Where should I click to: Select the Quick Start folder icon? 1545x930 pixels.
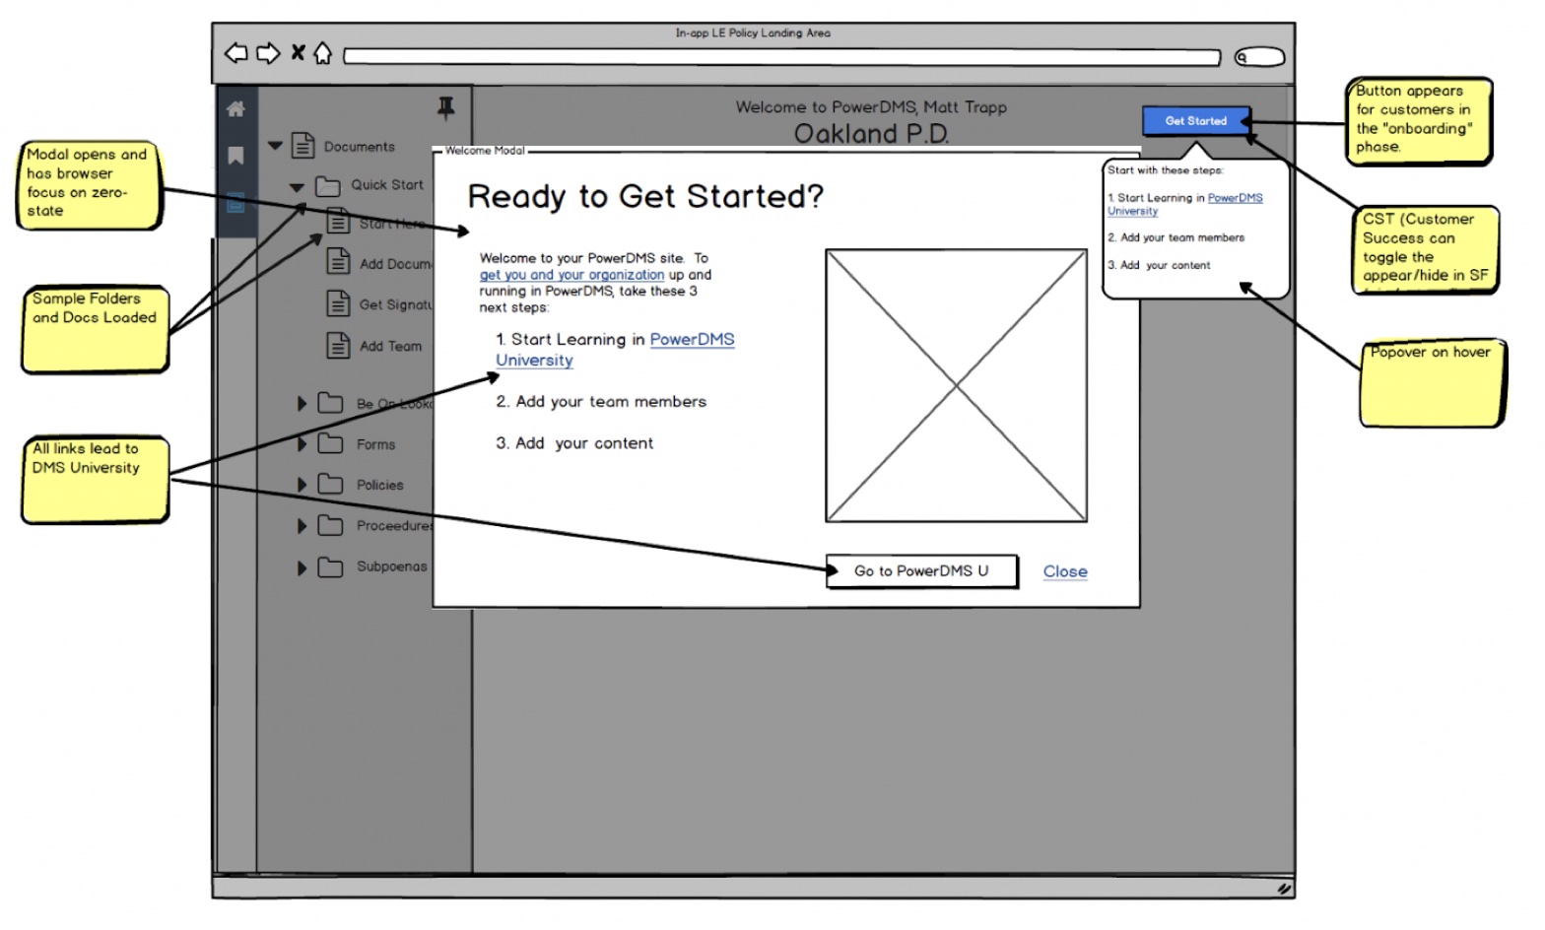[x=327, y=185]
